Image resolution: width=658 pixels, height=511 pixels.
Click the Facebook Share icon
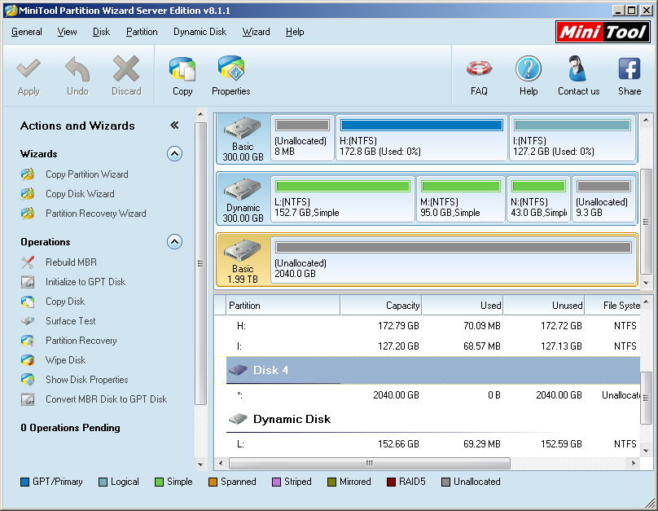pyautogui.click(x=629, y=68)
